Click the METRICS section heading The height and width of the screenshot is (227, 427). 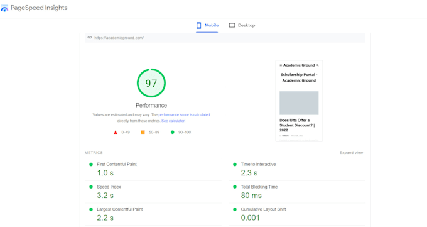[x=94, y=153]
